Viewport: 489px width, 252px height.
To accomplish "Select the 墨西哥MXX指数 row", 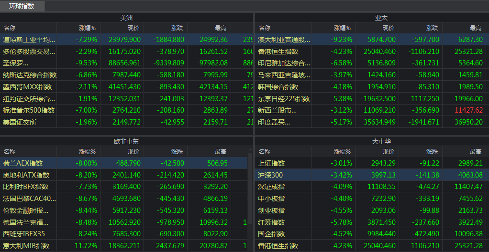I will 27,87.
